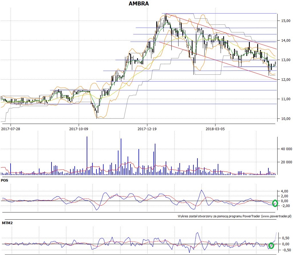This screenshot has height=255, width=293.
Task: Click the 12,00 price axis label
Action: pos(286,79)
